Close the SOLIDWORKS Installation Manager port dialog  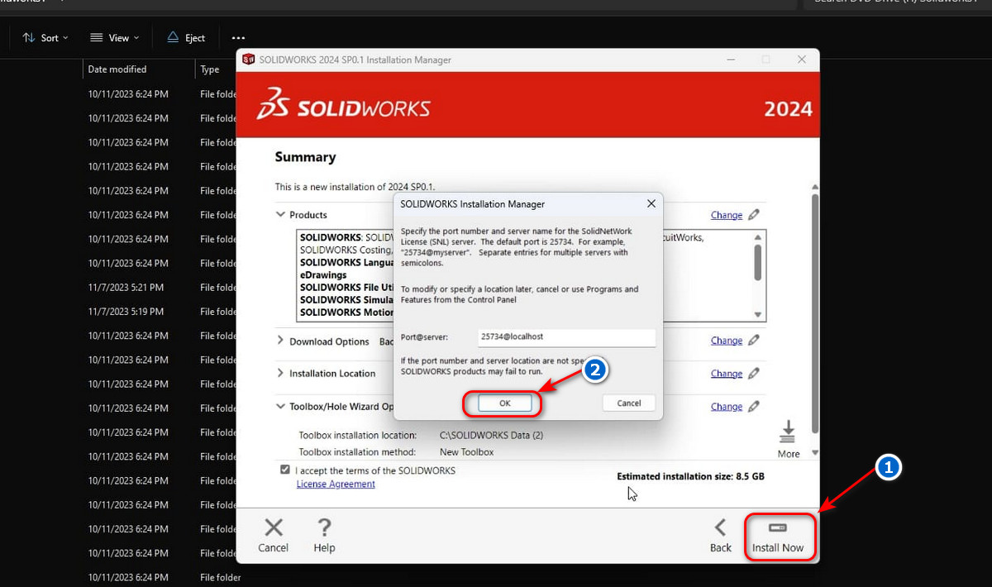(651, 203)
